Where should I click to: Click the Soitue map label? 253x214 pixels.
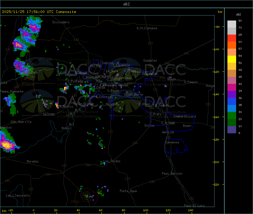pyautogui.click(x=149, y=125)
